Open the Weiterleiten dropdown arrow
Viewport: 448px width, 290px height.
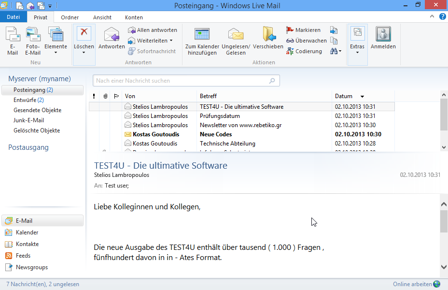coord(171,41)
